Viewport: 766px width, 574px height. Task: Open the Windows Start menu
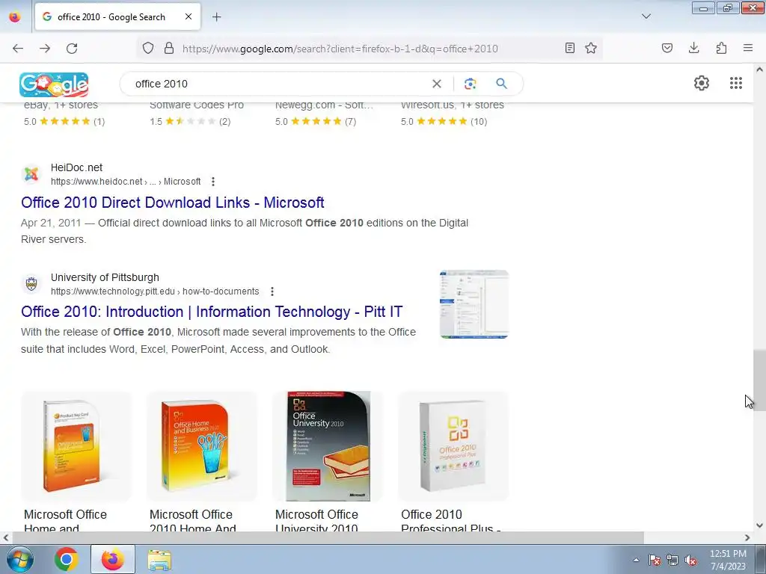19,559
